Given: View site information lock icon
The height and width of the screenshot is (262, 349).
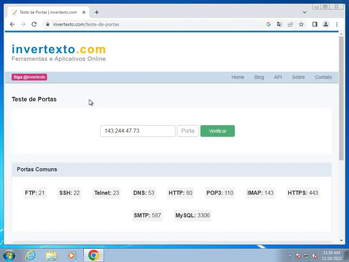Looking at the screenshot, I should coord(48,24).
